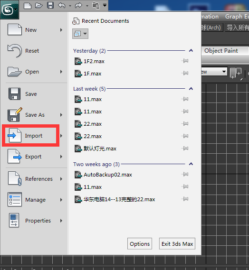Open the recent documents view size dropdown

(80, 34)
